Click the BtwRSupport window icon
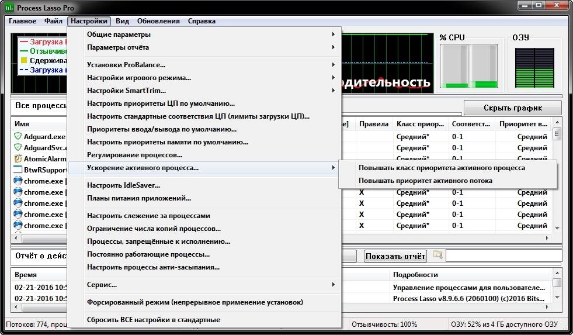This screenshot has height=335, width=573. click(x=18, y=170)
